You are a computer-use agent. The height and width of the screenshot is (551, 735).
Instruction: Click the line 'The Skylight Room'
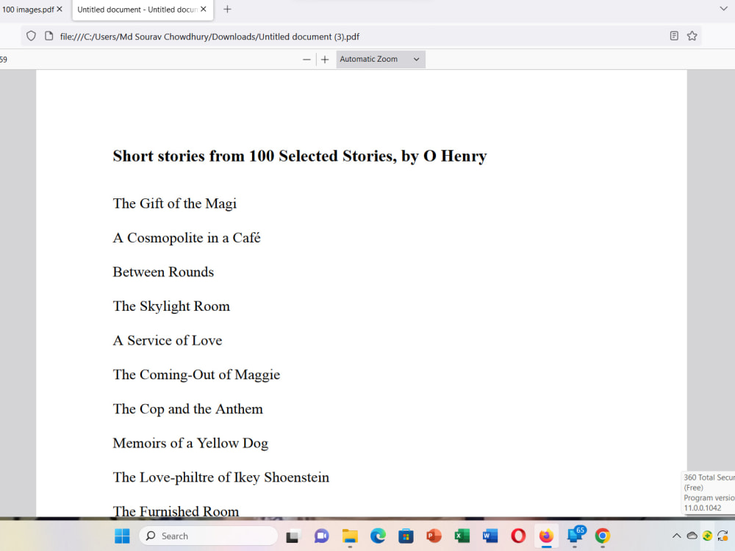click(x=171, y=306)
